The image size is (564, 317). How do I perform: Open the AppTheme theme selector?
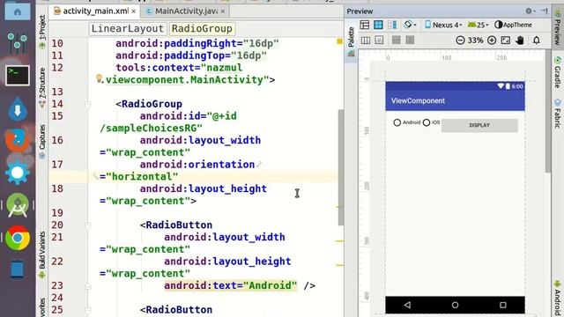click(x=513, y=25)
